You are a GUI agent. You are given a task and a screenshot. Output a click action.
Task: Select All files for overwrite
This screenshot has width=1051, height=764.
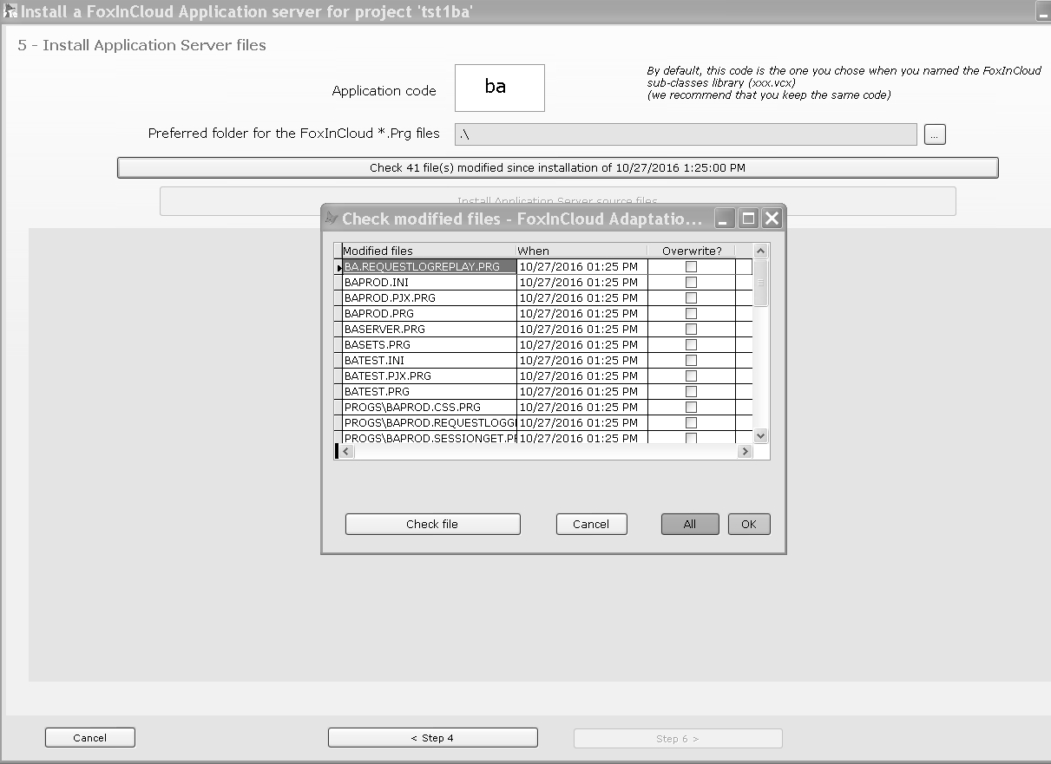[690, 524]
